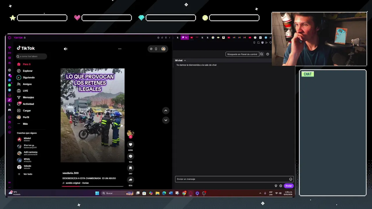372x209 pixels.
Task: Open followed account Adri carmona
Action: pyautogui.click(x=27, y=153)
